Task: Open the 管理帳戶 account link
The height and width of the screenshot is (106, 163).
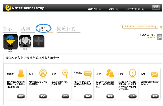Action: 151,38
